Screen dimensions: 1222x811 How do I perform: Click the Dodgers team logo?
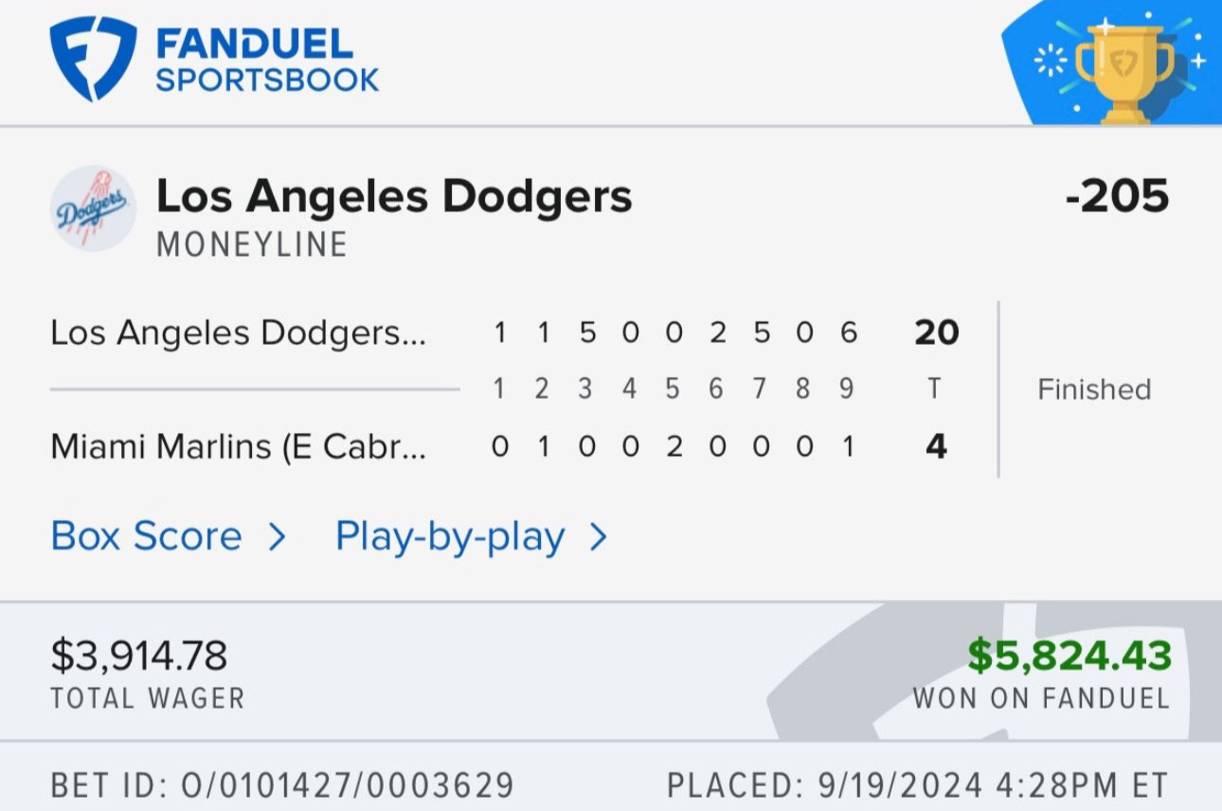click(93, 208)
